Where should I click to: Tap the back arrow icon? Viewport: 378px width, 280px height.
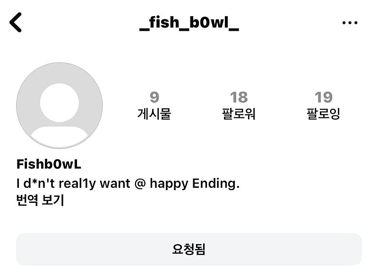click(x=16, y=22)
